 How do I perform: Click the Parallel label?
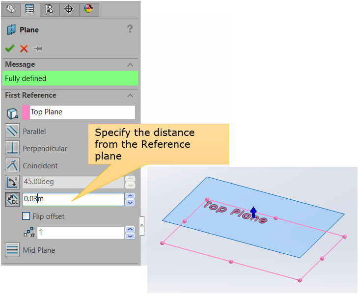pyautogui.click(x=34, y=132)
